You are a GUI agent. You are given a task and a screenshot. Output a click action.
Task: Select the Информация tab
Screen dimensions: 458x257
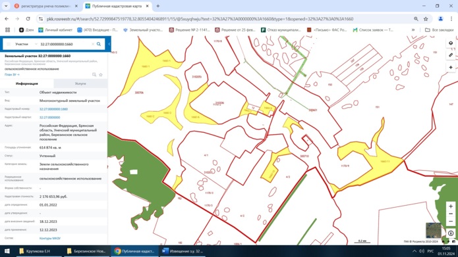tap(27, 83)
